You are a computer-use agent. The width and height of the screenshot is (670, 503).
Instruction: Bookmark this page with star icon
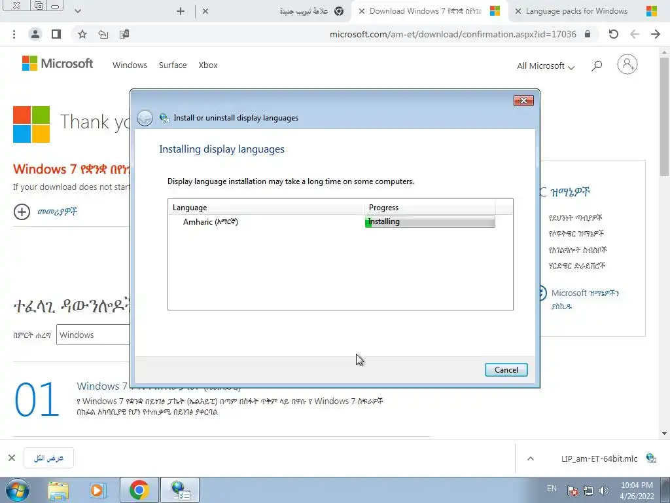click(x=82, y=34)
